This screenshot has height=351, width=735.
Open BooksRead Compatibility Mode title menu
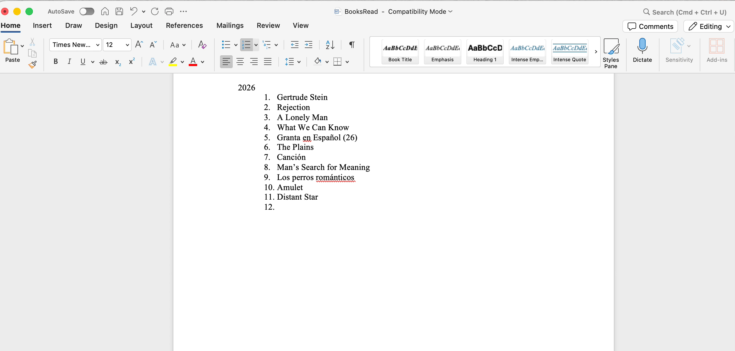[x=393, y=11]
